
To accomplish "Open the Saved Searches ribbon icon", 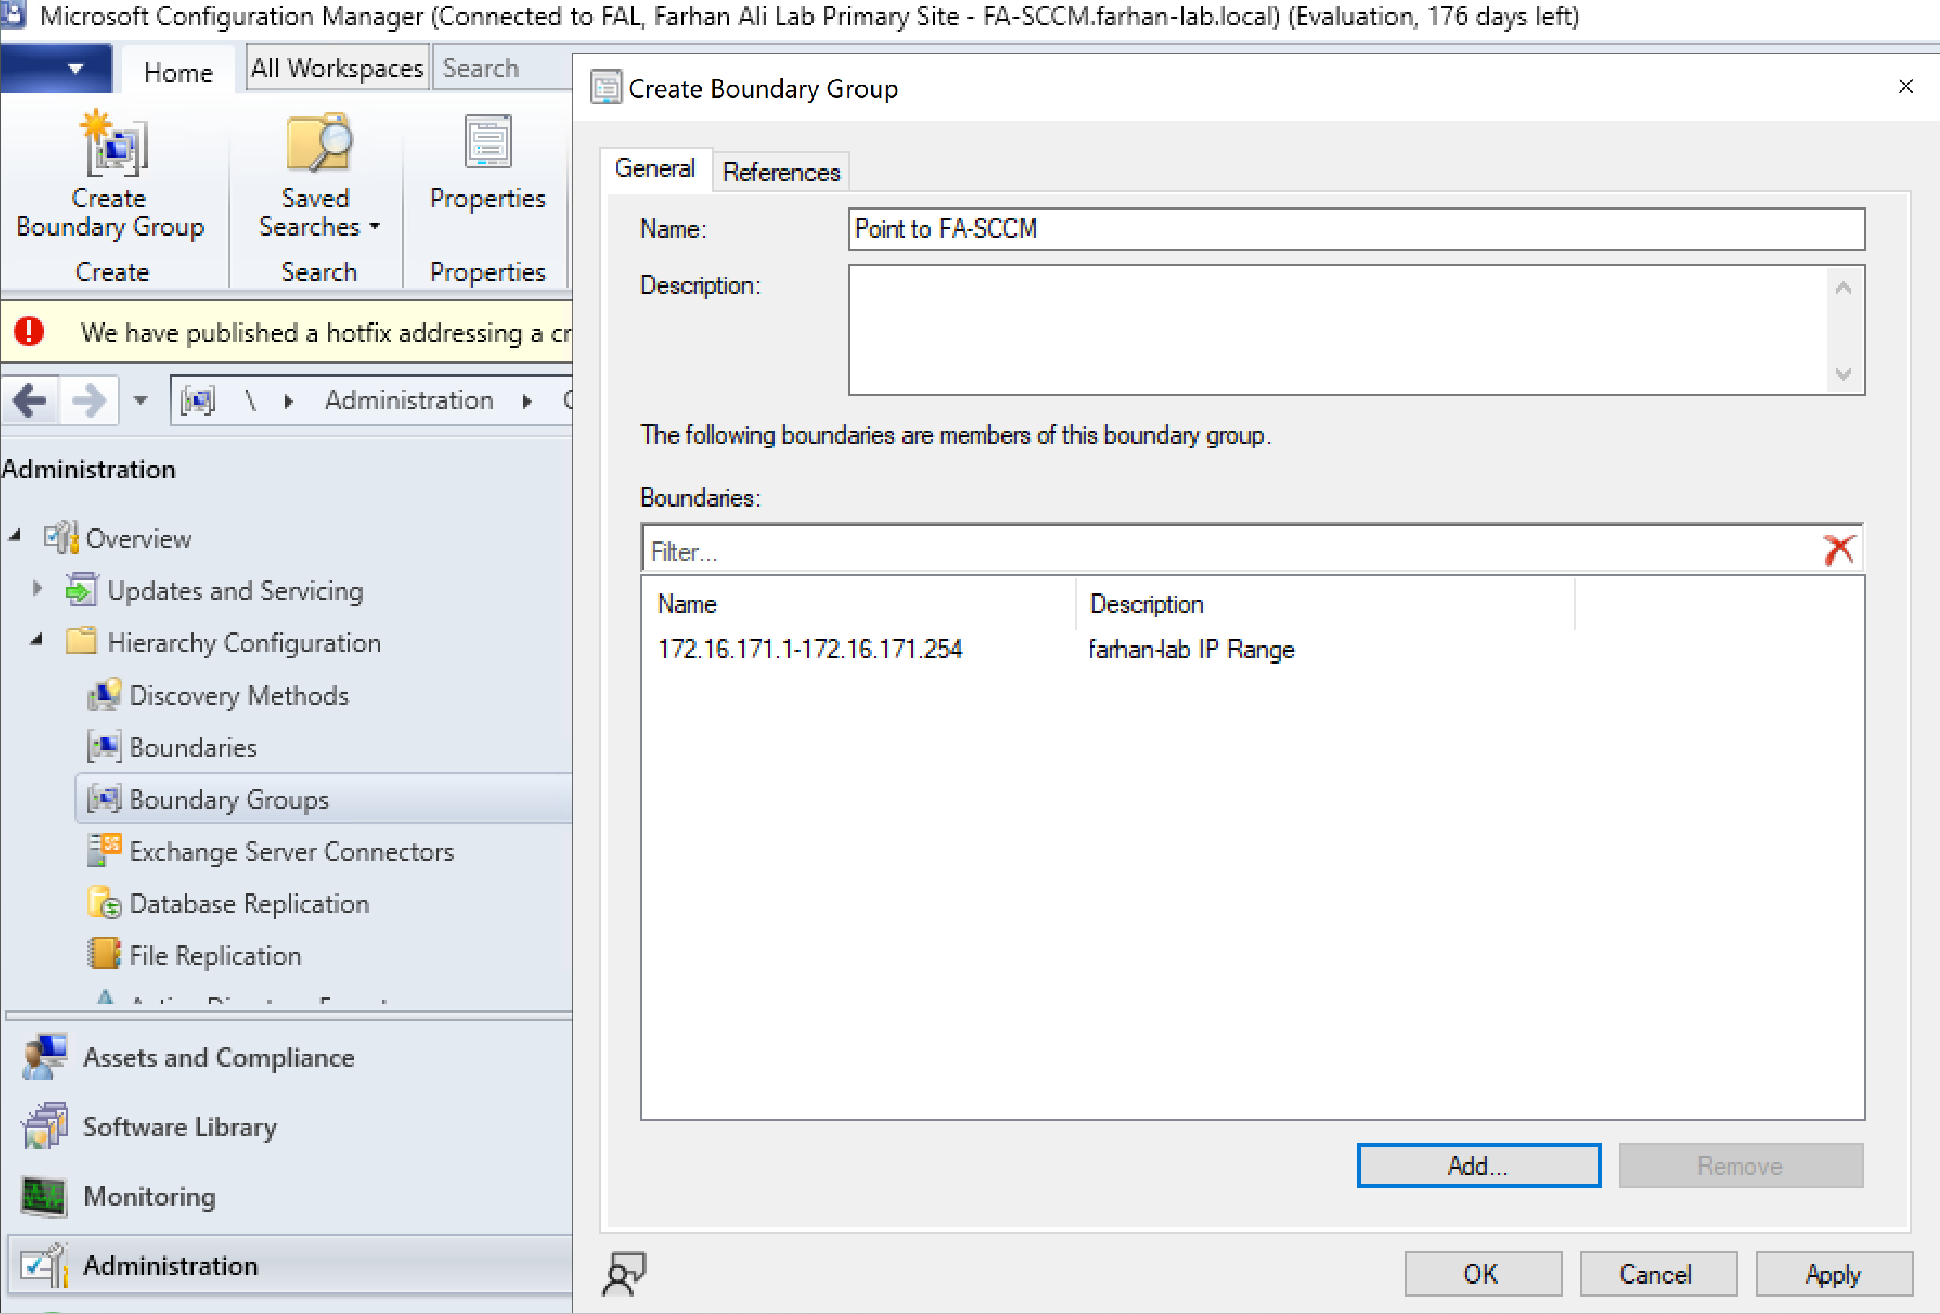I will [317, 144].
